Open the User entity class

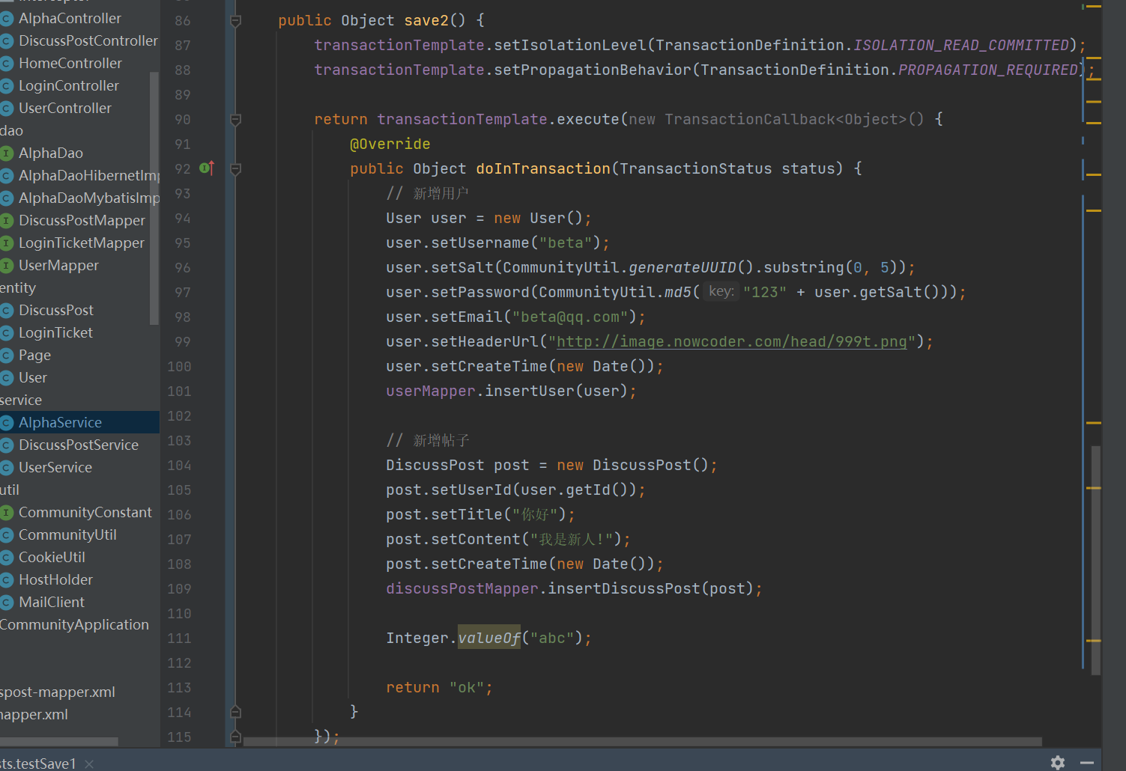[32, 377]
